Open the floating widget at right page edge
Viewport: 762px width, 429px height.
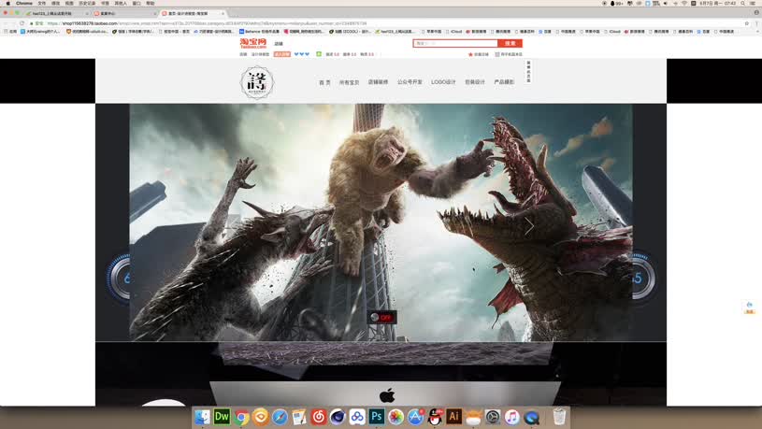(749, 307)
